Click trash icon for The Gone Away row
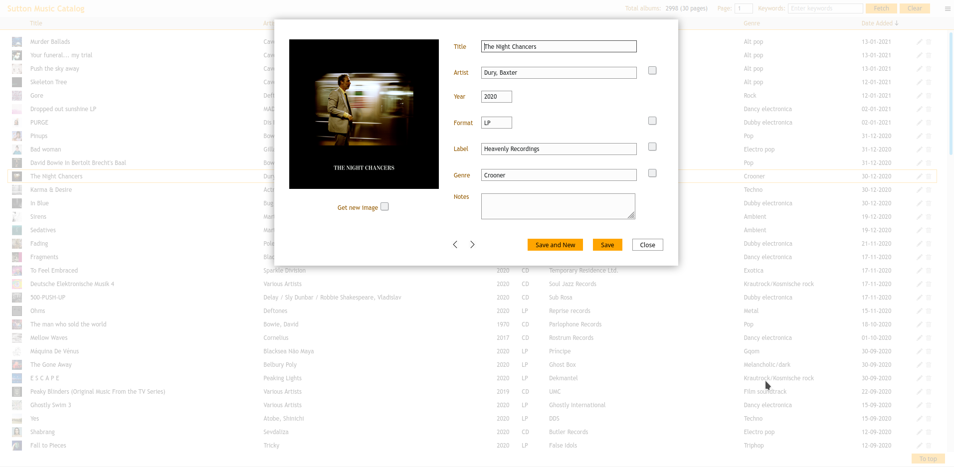Screen dimensions: 954x467 coord(929,365)
